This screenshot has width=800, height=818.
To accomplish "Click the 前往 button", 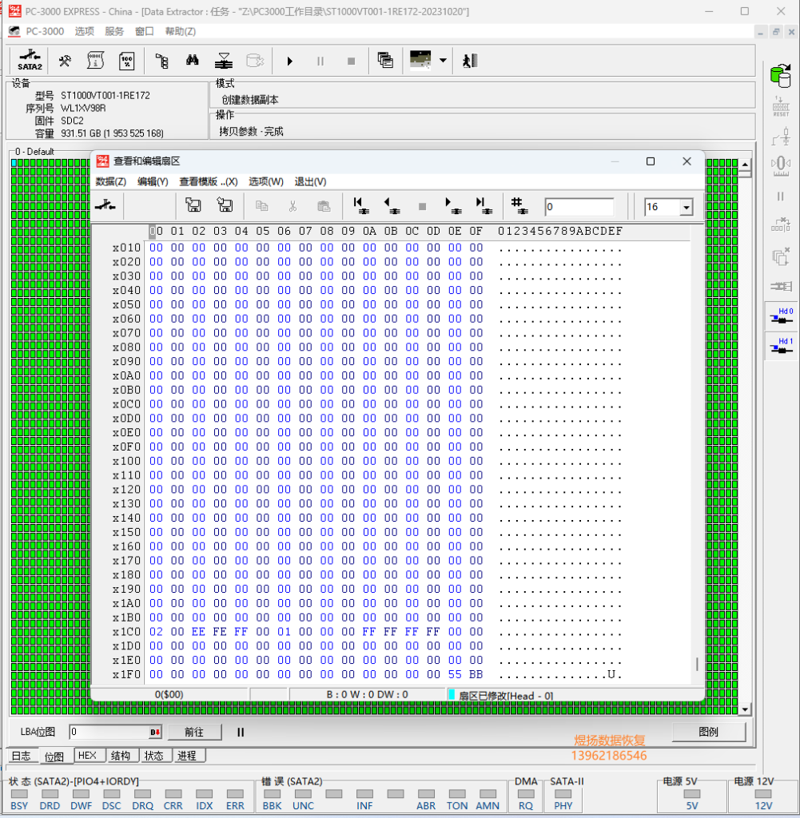I will pos(195,732).
